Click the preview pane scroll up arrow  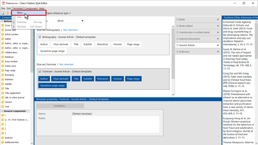pos(256,21)
